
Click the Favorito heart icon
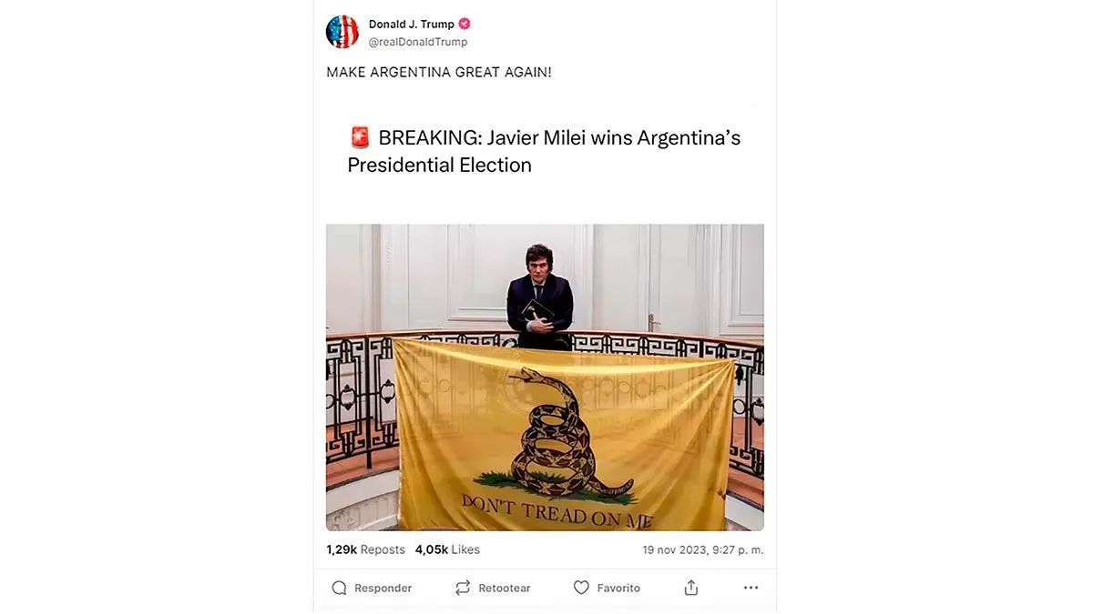point(581,588)
